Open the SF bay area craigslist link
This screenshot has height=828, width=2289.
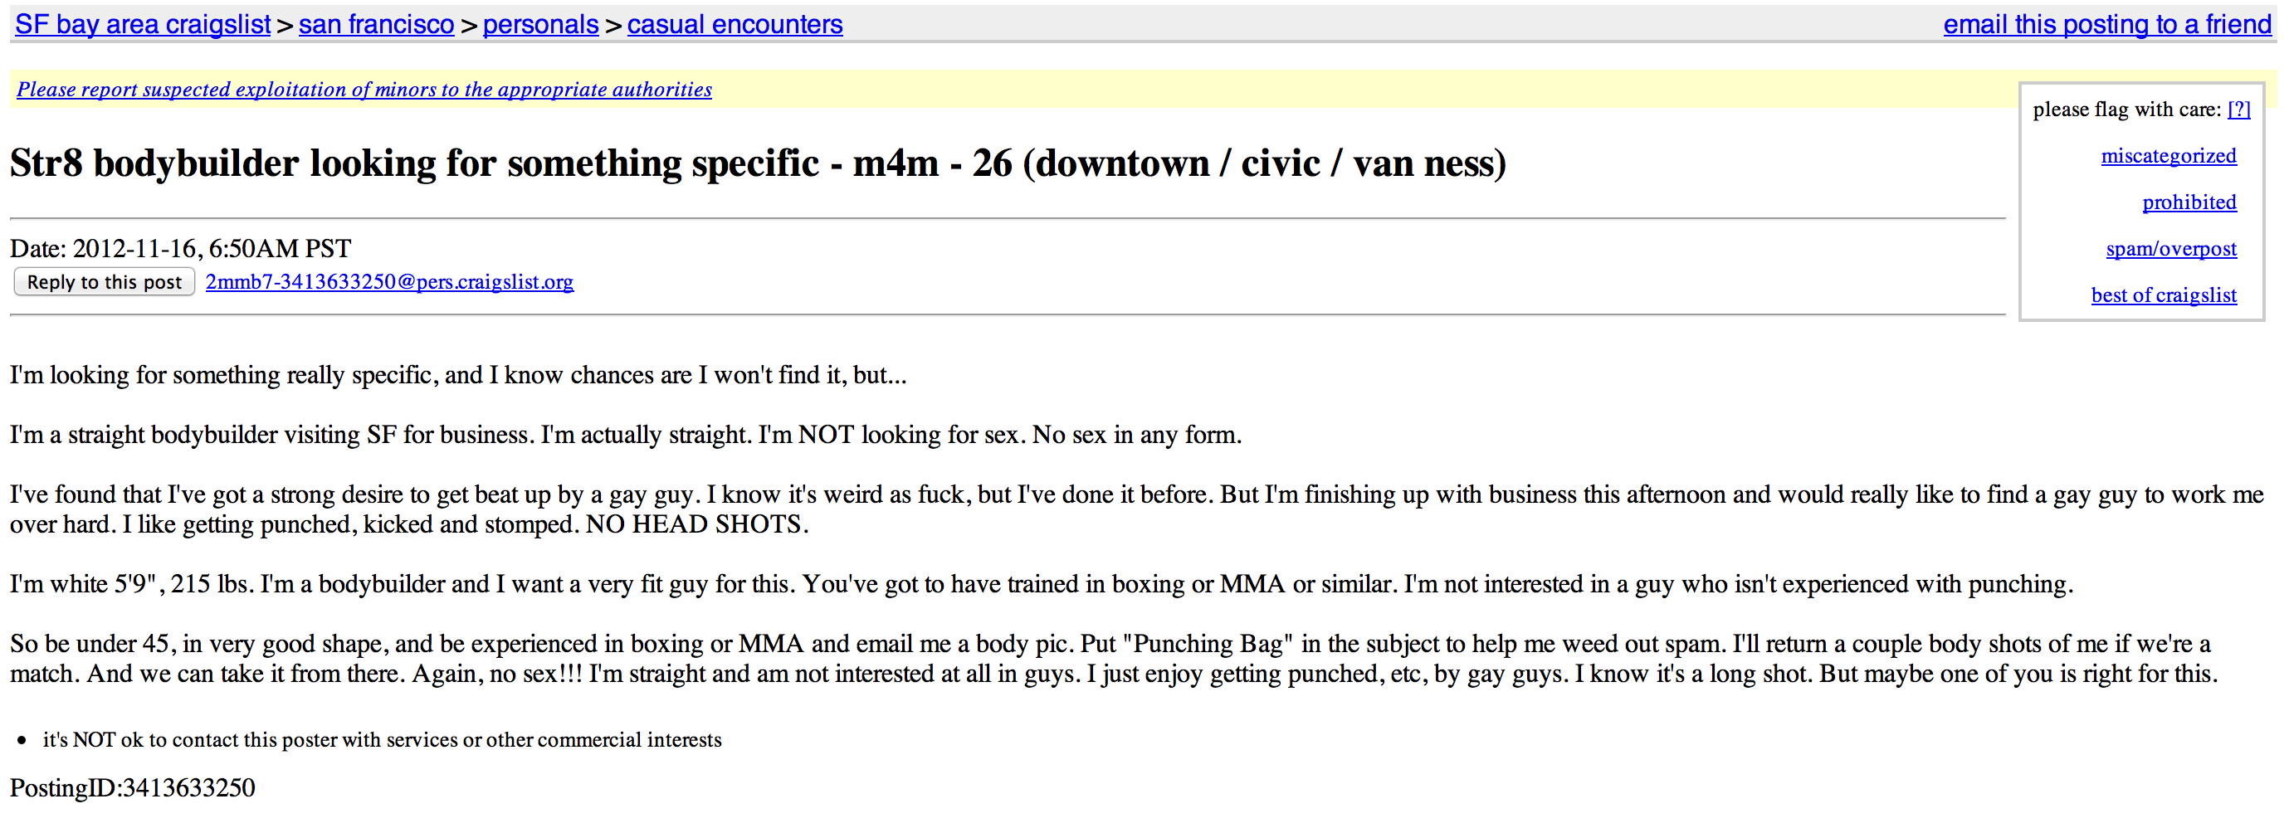[x=142, y=24]
